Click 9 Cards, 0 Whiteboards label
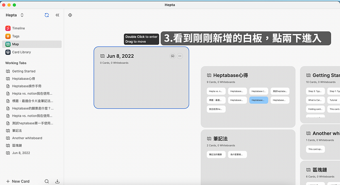The width and height of the screenshot is (340, 185). (221, 82)
